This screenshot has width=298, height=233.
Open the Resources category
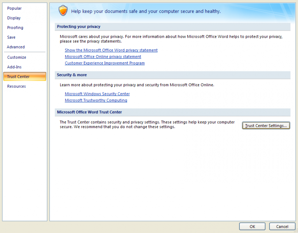16,86
